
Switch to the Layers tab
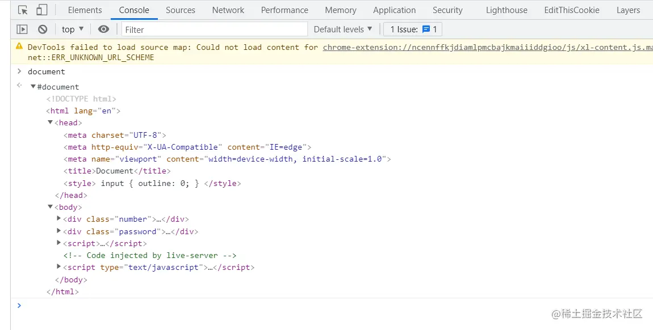(x=628, y=10)
